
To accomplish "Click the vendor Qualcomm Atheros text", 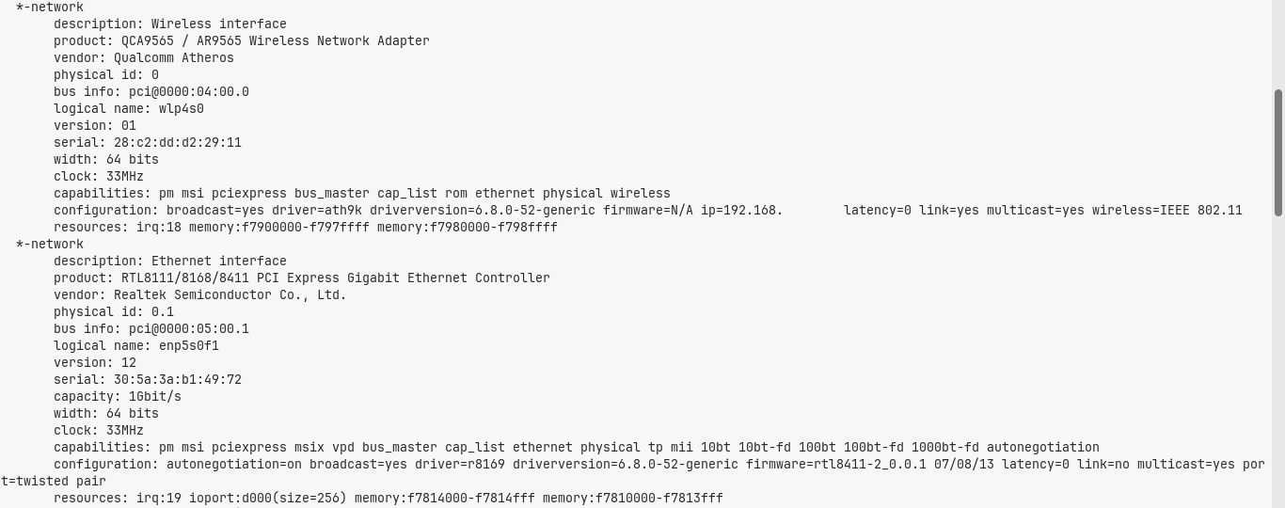I will [x=174, y=58].
